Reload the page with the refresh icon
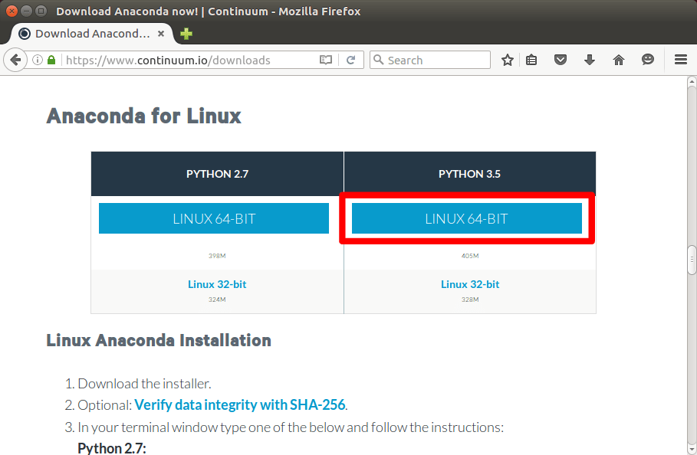This screenshot has height=455, width=697. coord(350,60)
